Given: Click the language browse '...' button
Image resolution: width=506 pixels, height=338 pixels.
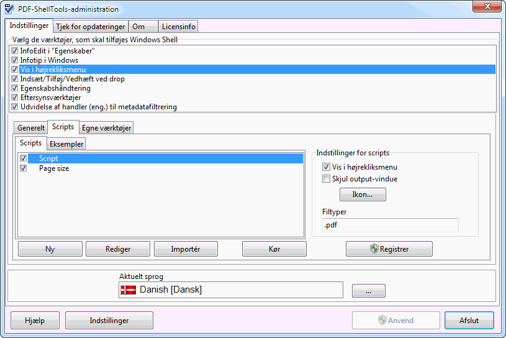Looking at the screenshot, I should tap(369, 291).
